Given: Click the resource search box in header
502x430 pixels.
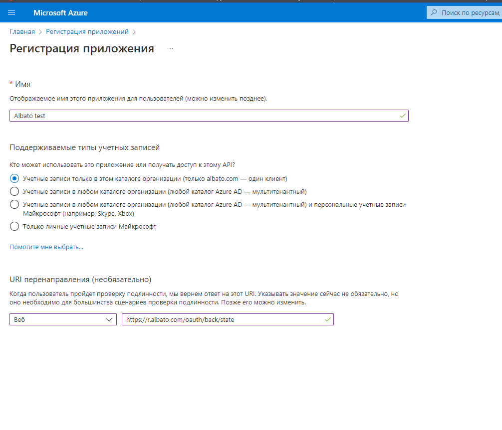Looking at the screenshot, I should tap(464, 12).
